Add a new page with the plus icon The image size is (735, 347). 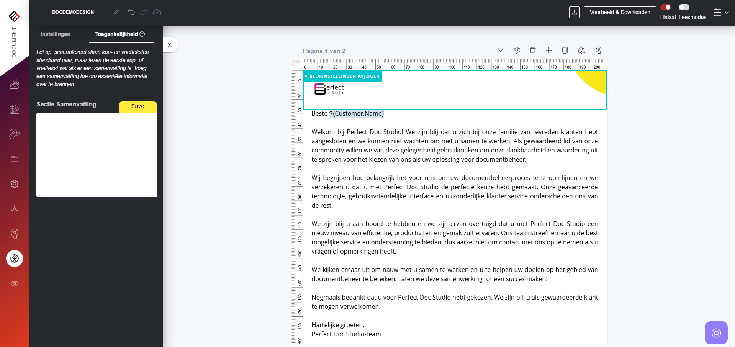[548, 50]
